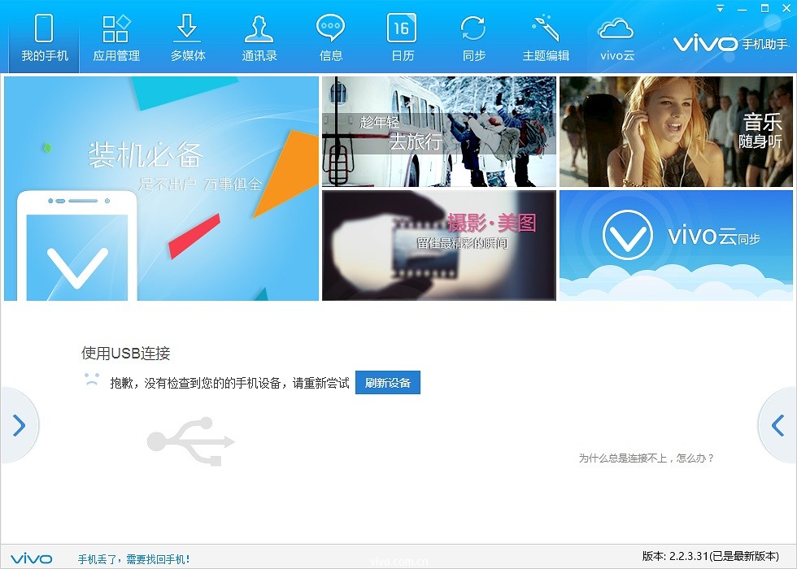The height and width of the screenshot is (569, 797).
Task: Click version text 2.2.3.31
Action: point(710,556)
